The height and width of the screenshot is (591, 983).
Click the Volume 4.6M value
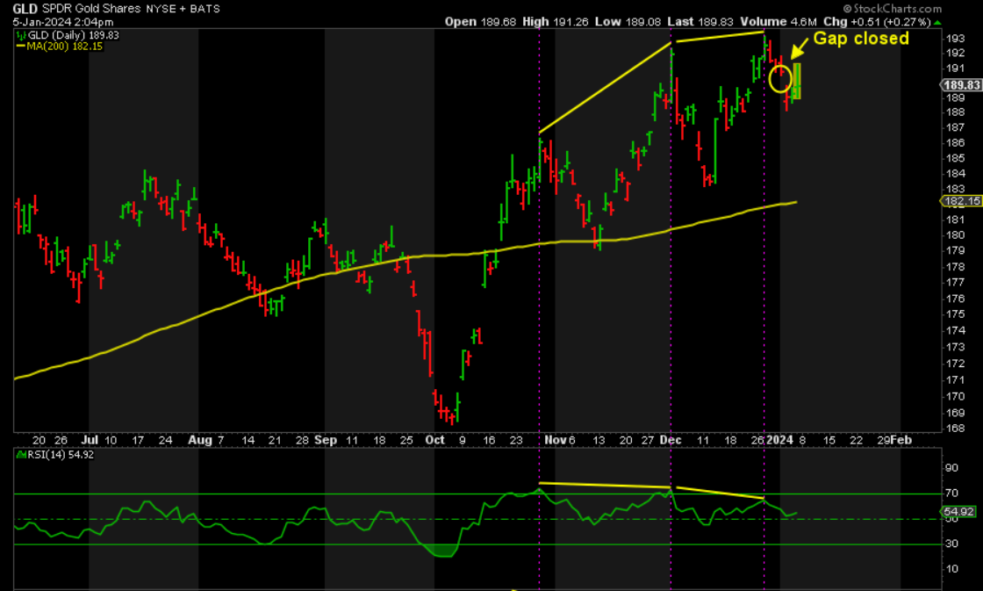click(x=778, y=22)
